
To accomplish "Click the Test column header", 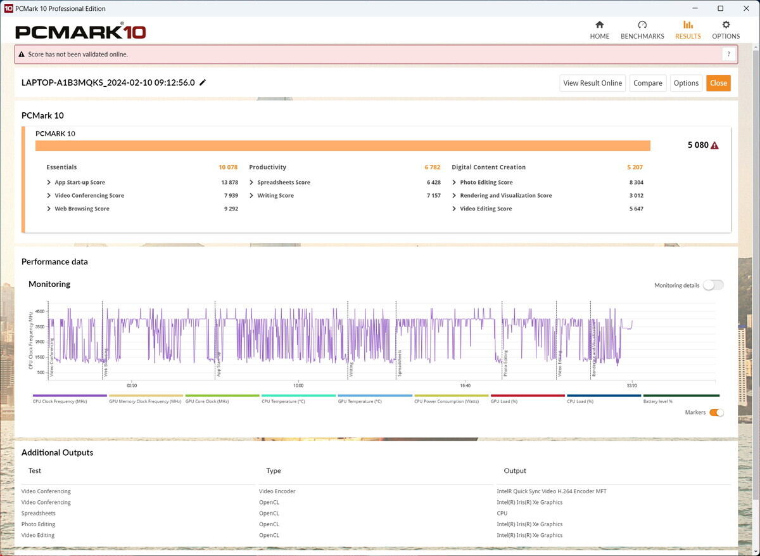I will coord(35,471).
